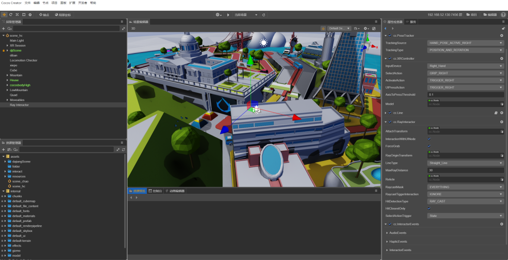Click the 项目 project folder button
Viewport: 508px width, 260px height.
click(471, 15)
